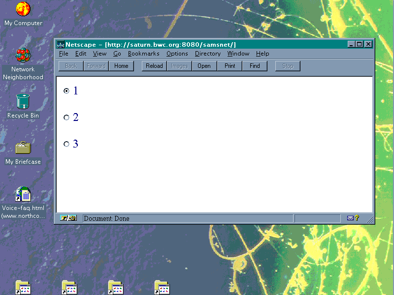Screen dimensions: 394x295
Task: Click the Netscape icon in title bar
Action: (x=61, y=44)
